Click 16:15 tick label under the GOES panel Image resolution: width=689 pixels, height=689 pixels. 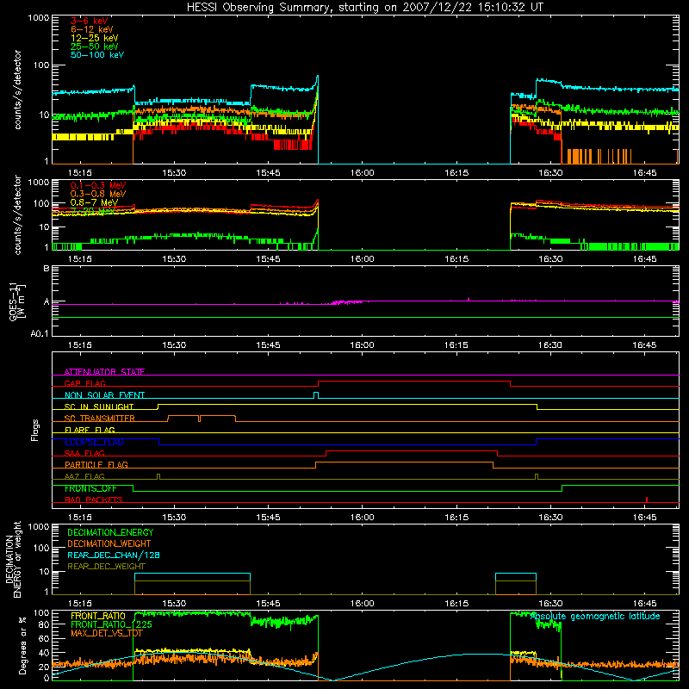click(456, 345)
